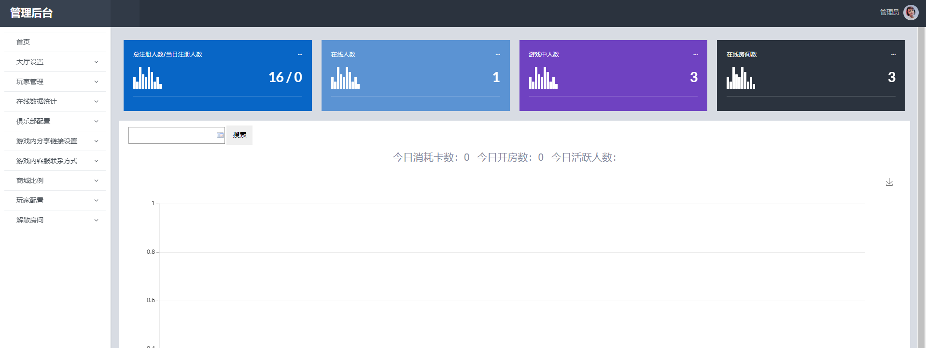Expand 俱乐部配置 chevron arrow
Viewport: 926px width, 348px height.
tap(96, 121)
